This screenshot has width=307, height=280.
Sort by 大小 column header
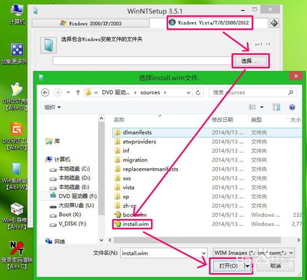[295, 120]
